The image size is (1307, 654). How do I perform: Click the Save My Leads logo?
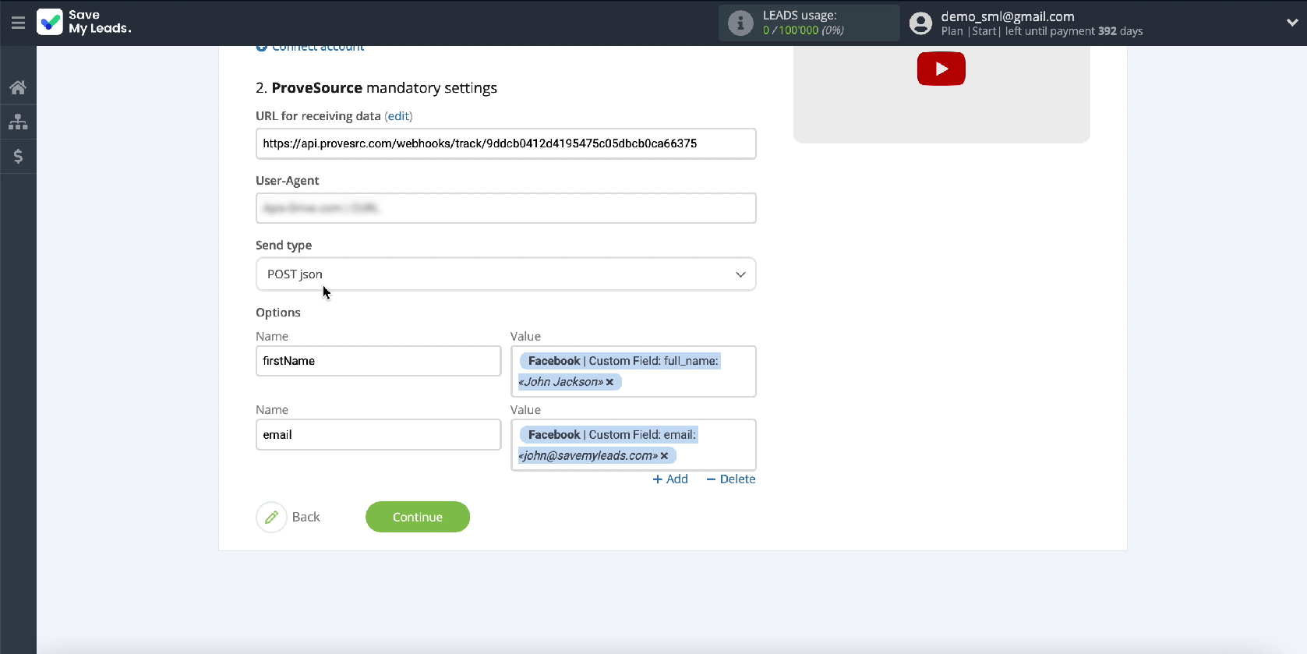coord(84,22)
